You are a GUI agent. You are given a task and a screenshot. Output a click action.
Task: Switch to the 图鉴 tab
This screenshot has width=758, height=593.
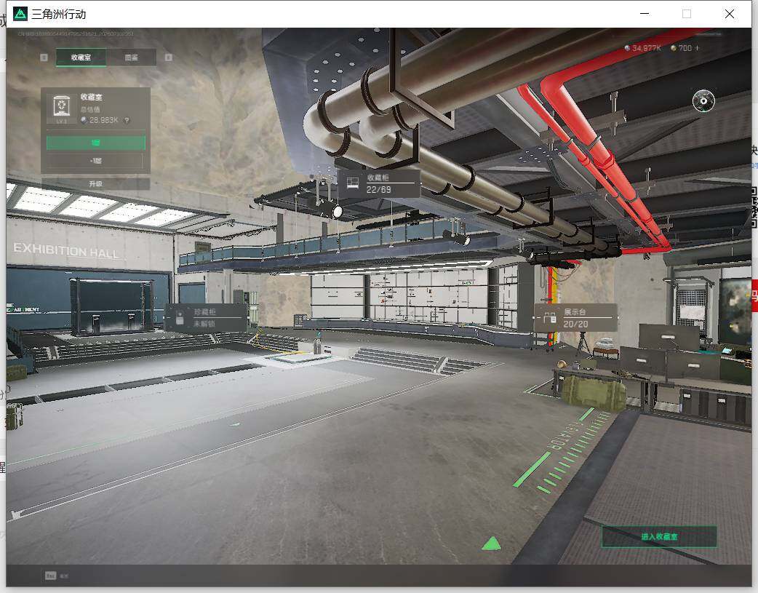pyautogui.click(x=132, y=57)
